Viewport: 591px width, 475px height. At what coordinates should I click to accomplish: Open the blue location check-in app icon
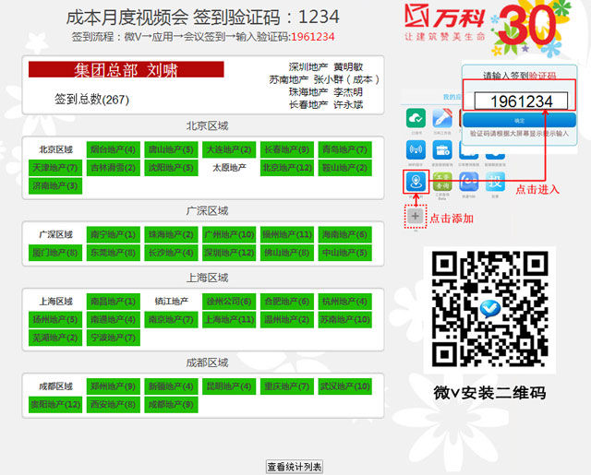[416, 181]
